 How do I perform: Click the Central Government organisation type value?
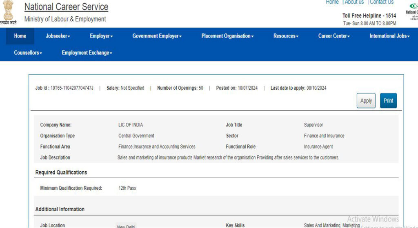pos(136,135)
